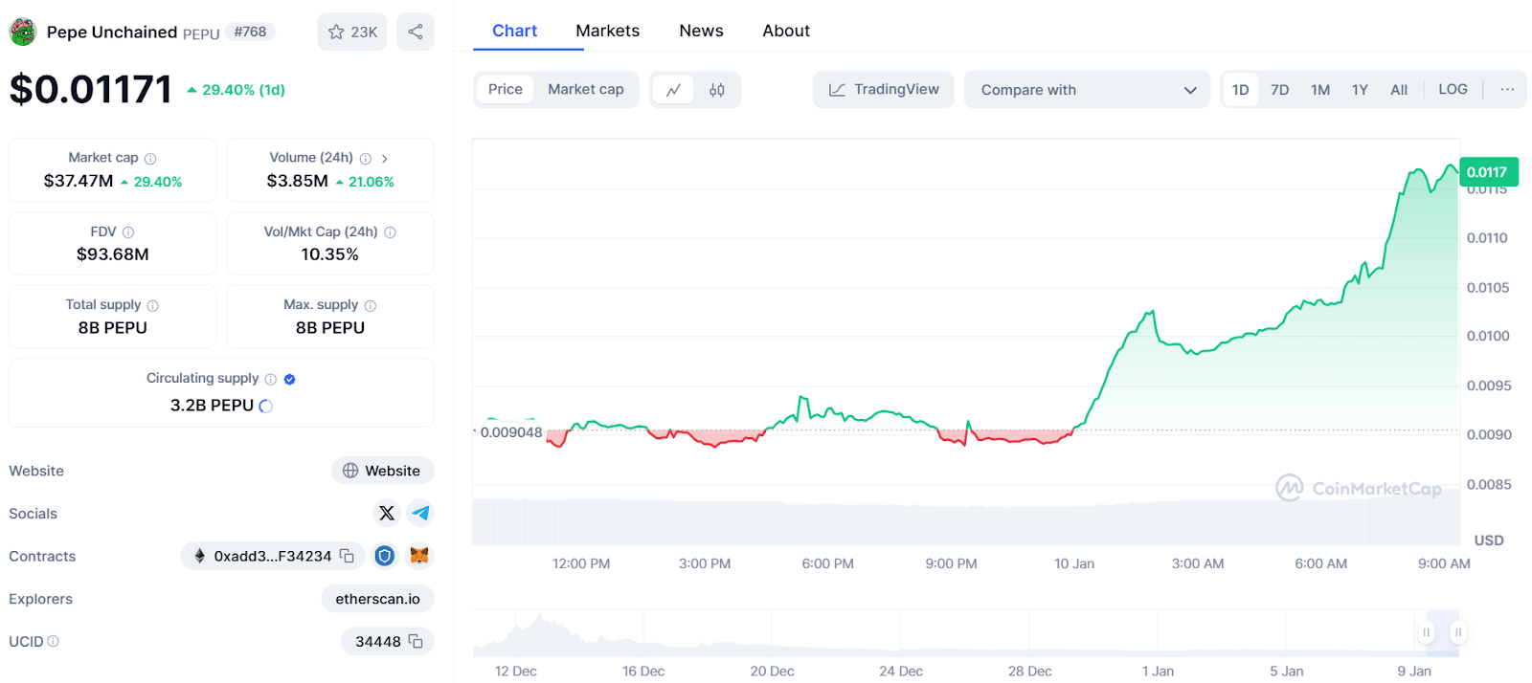Click Total supply info icon
The height and width of the screenshot is (683, 1532).
pyautogui.click(x=153, y=305)
